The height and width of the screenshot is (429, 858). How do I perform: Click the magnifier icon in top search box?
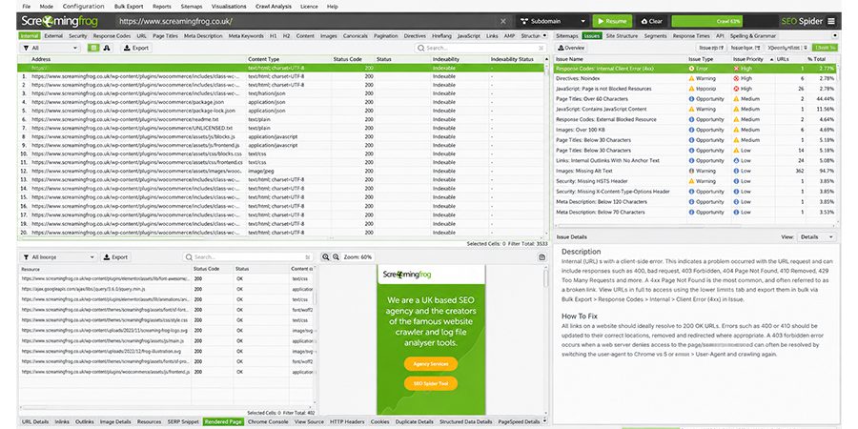point(420,49)
